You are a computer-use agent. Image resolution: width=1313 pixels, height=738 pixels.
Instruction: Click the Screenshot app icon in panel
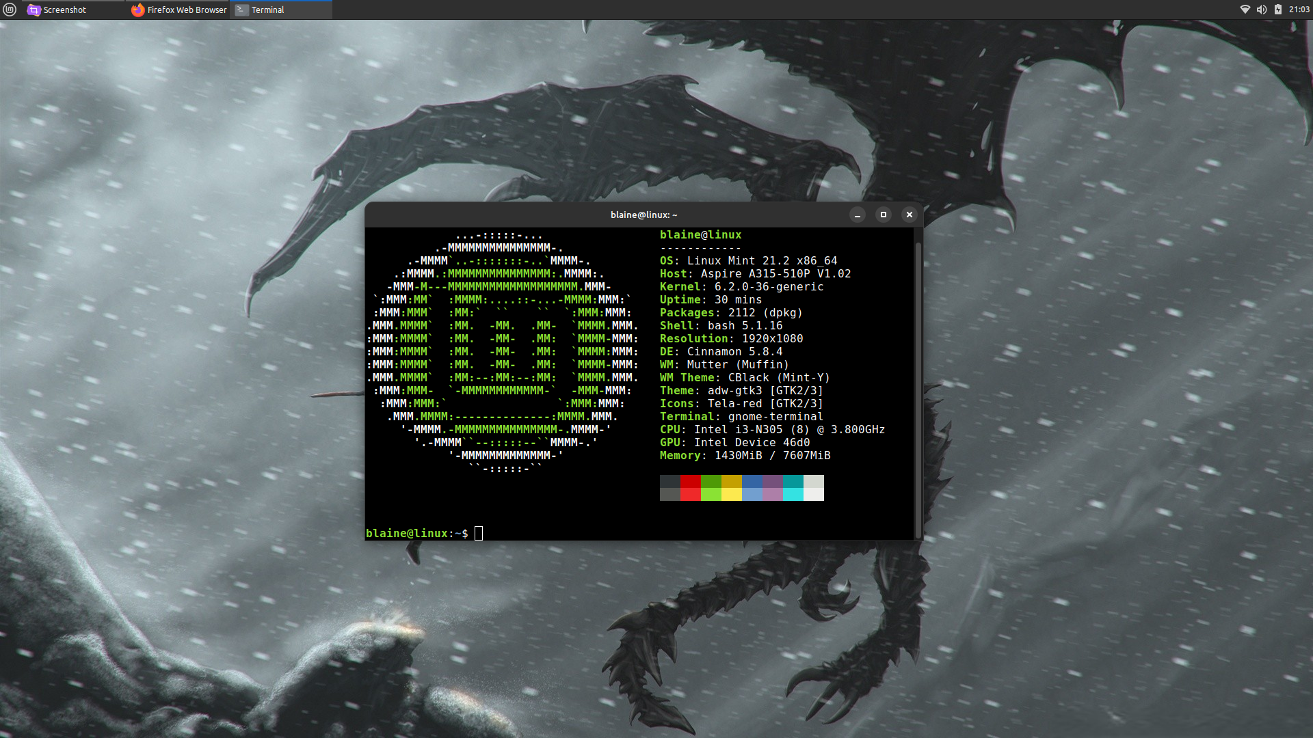[x=34, y=10]
